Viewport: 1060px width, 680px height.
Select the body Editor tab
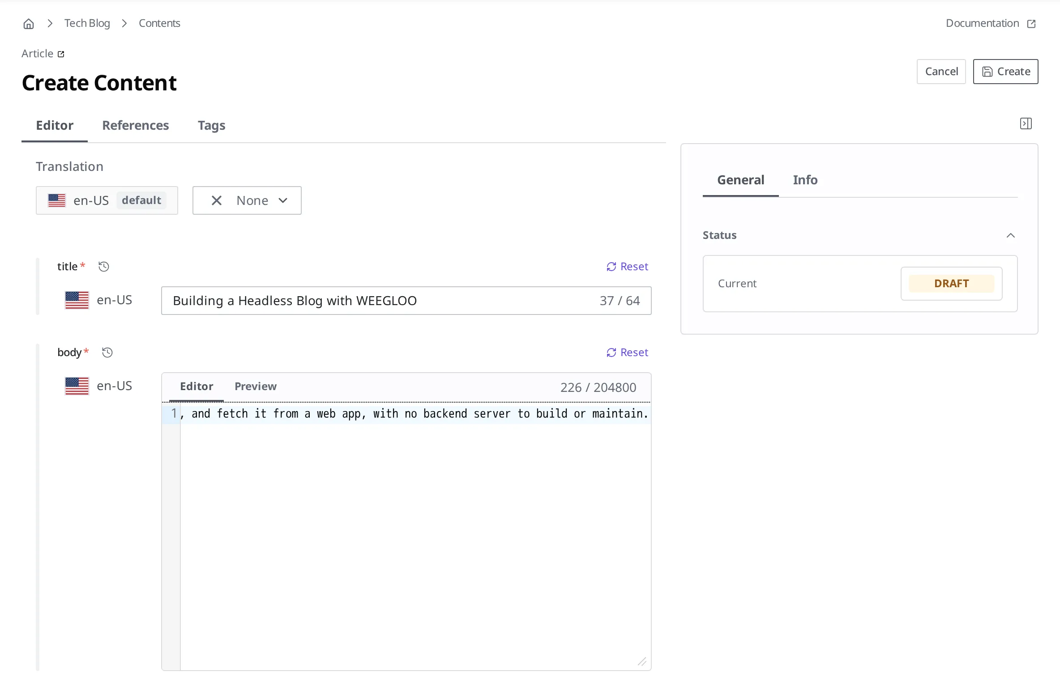pyautogui.click(x=197, y=387)
